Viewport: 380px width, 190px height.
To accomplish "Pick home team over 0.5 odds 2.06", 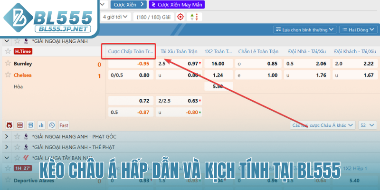I will pos(307,64).
